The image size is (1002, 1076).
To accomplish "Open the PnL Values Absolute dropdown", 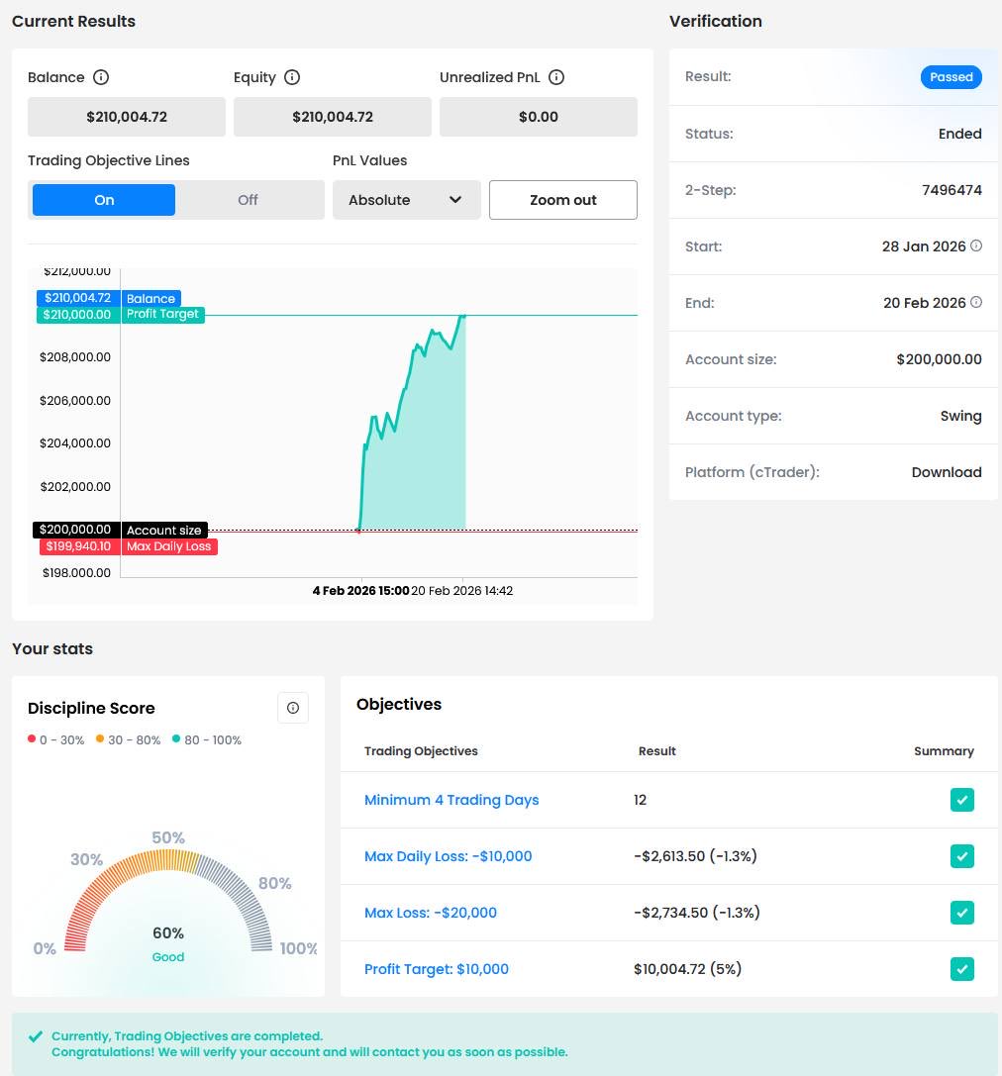I will click(x=406, y=200).
